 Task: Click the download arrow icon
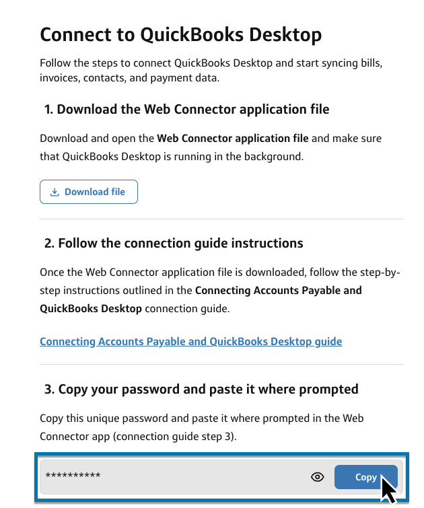55,192
